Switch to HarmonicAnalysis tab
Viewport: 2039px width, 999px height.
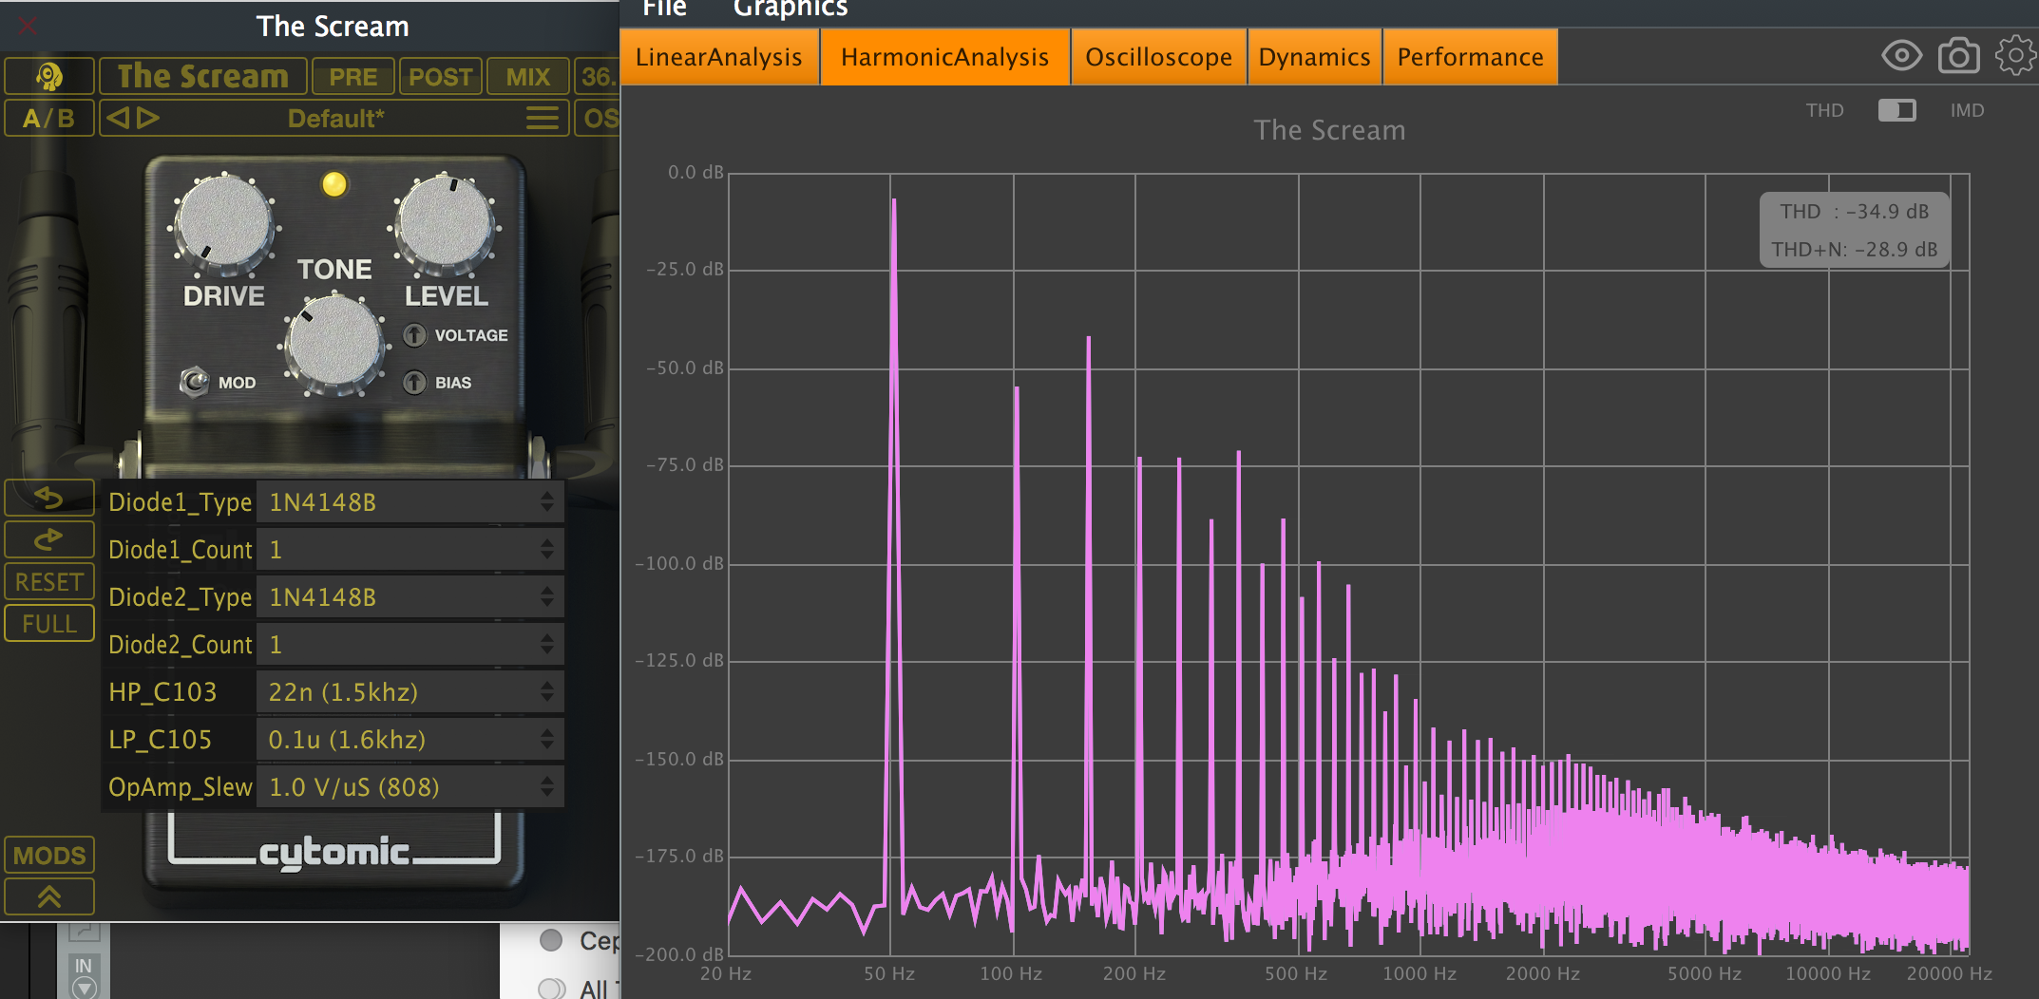click(945, 57)
